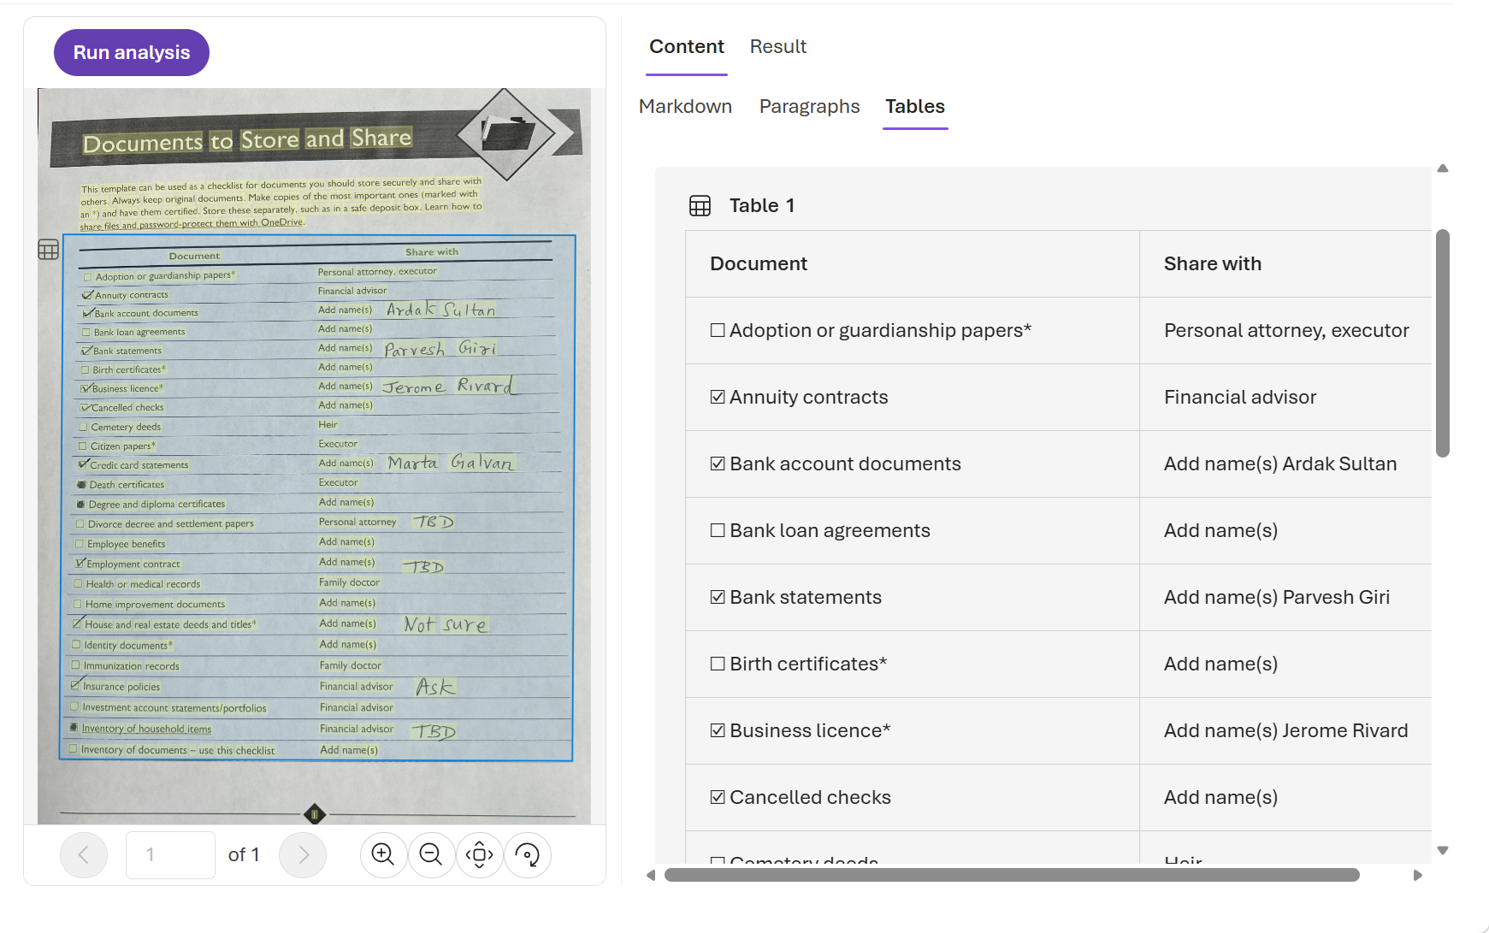The image size is (1489, 933).
Task: Click the horizontal scrollbar thumb
Action: point(1012,875)
